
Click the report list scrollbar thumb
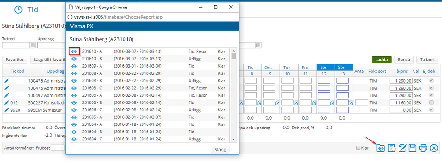coord(234,56)
